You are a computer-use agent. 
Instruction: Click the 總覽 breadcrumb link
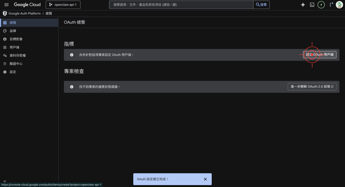coord(48,13)
